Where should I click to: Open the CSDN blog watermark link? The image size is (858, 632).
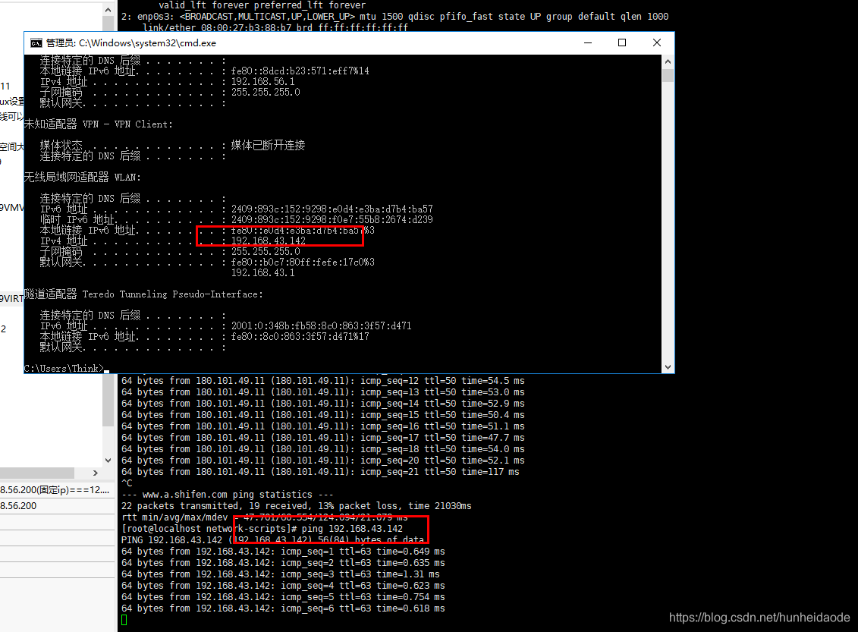point(759,618)
